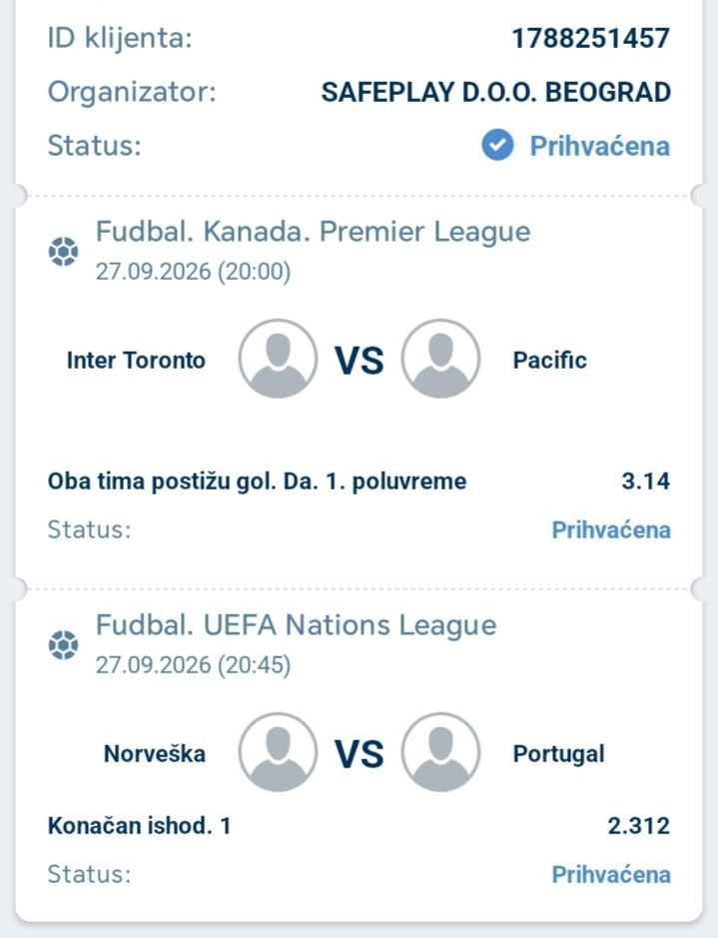Click the top Prihvaćena ticket status
The image size is (718, 938).
pyautogui.click(x=599, y=146)
